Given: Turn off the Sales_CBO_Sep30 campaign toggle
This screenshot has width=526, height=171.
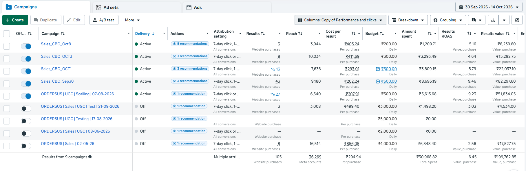Looking at the screenshot, I should click(x=26, y=83).
